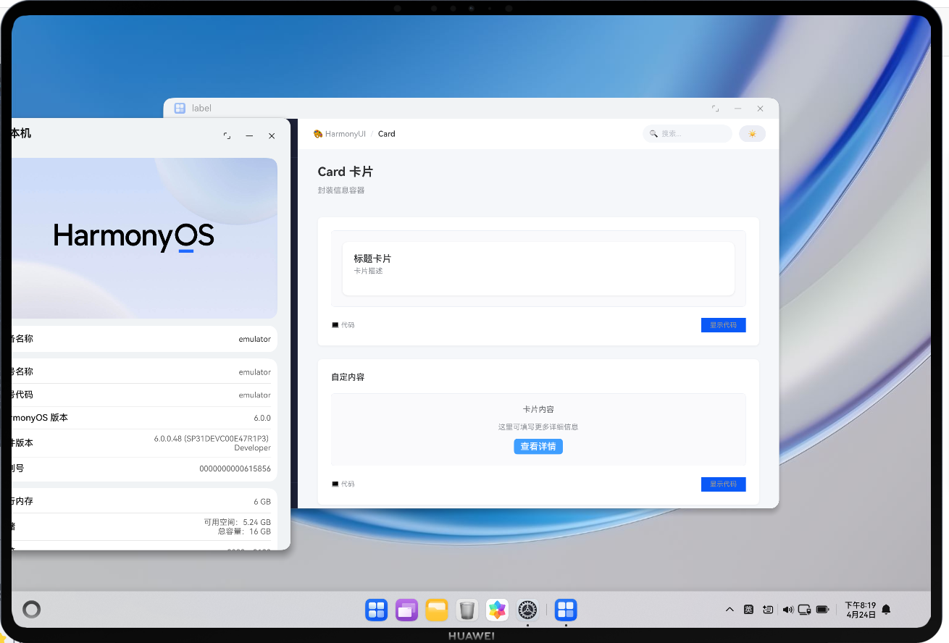Open the app launcher in the dock

[x=377, y=610]
